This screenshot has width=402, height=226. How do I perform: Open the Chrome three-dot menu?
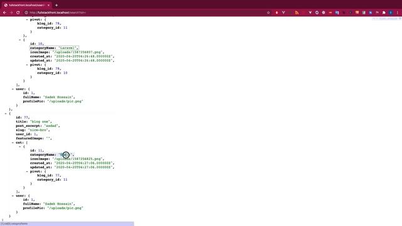click(398, 13)
